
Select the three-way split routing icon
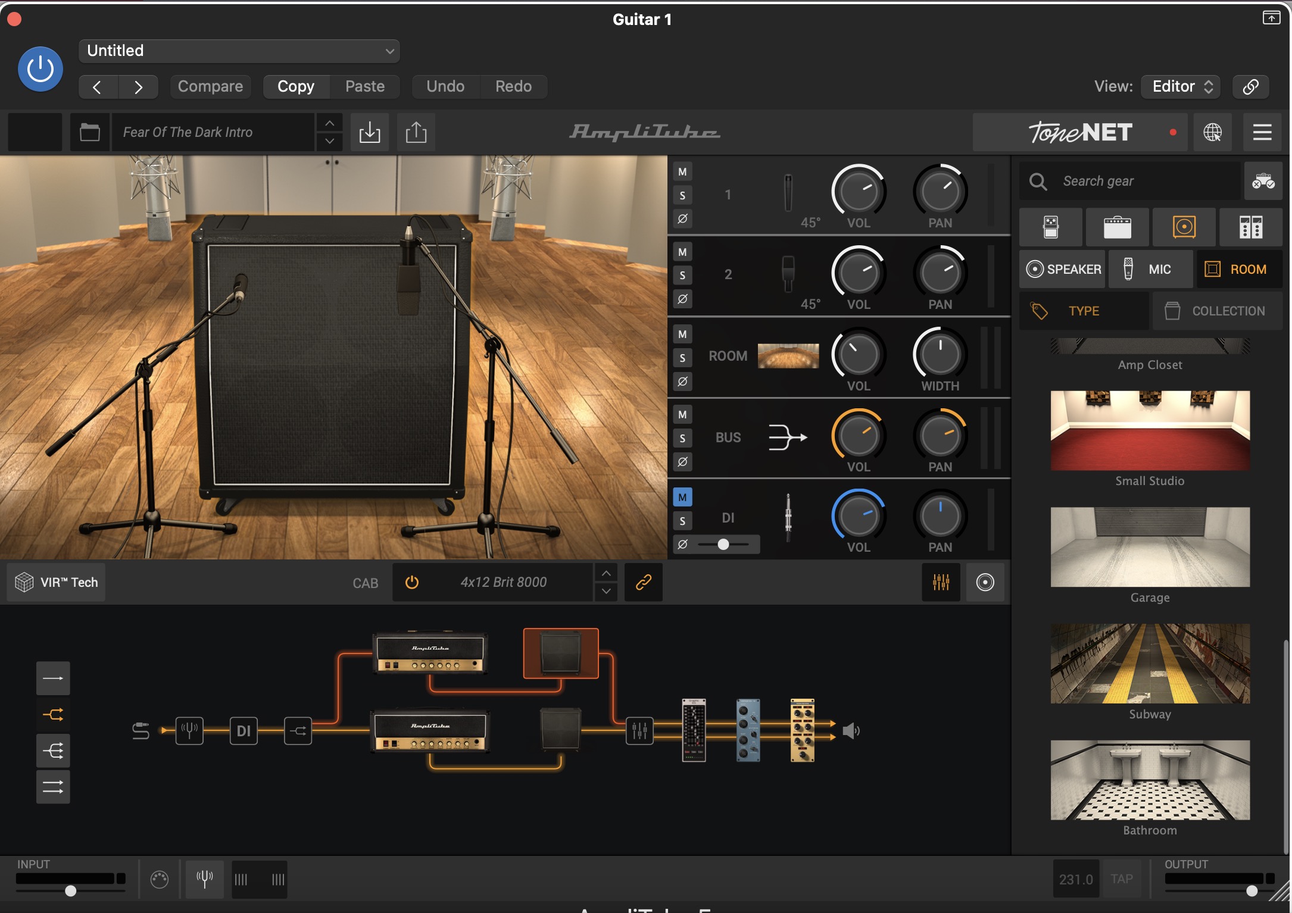(53, 751)
